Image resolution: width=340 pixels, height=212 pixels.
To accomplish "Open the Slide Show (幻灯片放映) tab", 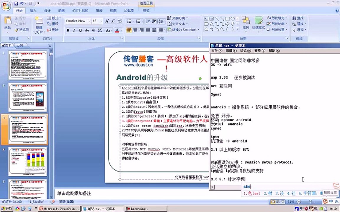I will click(x=81, y=10).
